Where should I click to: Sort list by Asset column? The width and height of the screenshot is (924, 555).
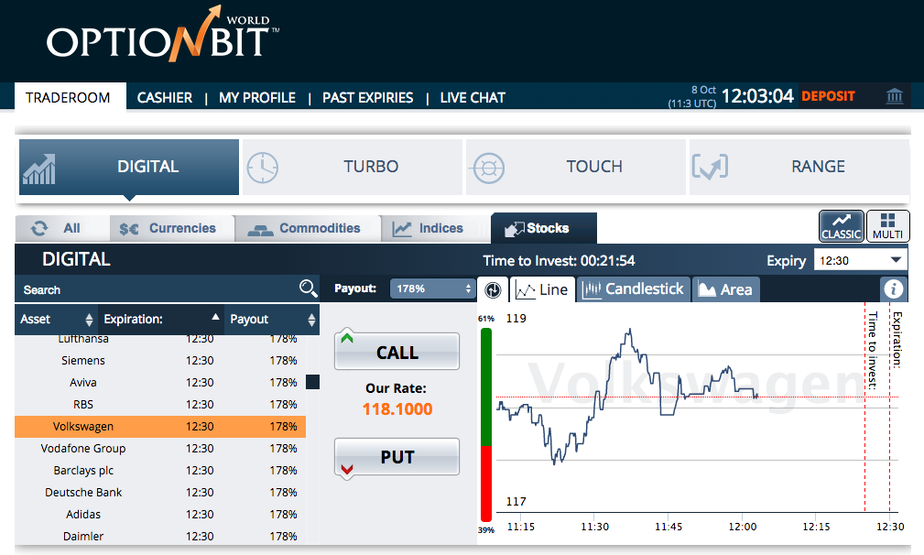click(56, 320)
